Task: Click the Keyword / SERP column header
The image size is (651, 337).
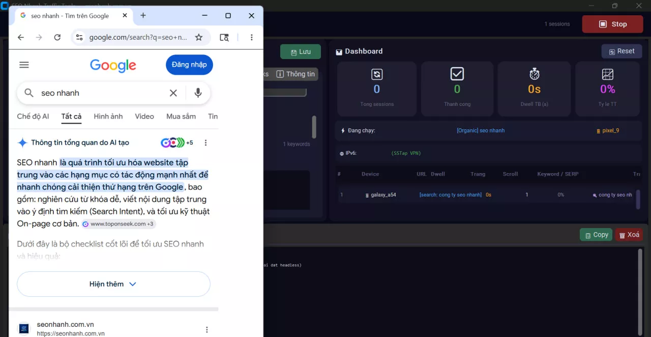Action: point(558,174)
